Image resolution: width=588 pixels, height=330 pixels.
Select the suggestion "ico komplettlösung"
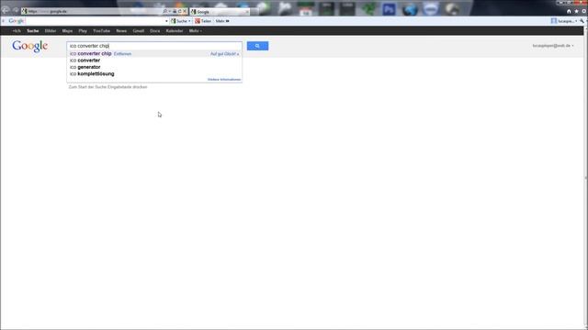click(92, 73)
